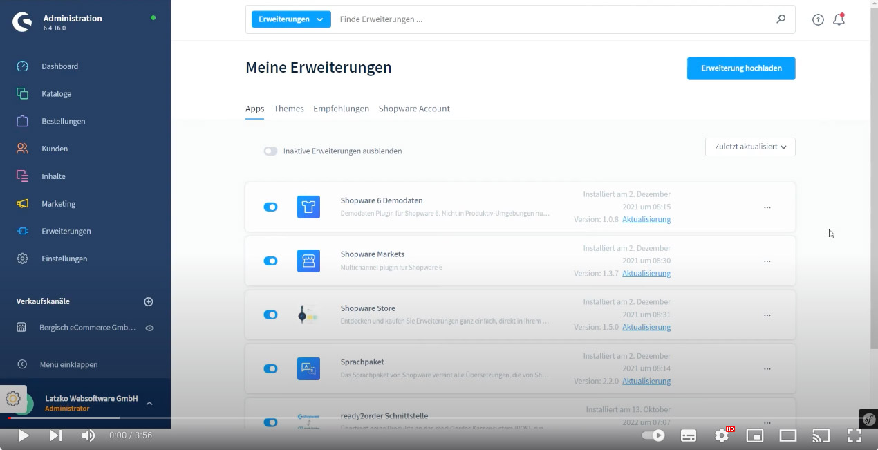Open the Shopware Markets context menu
This screenshot has width=878, height=450.
point(767,261)
